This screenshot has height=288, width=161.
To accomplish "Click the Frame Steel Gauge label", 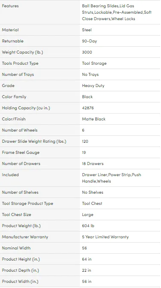I will 20,153.
